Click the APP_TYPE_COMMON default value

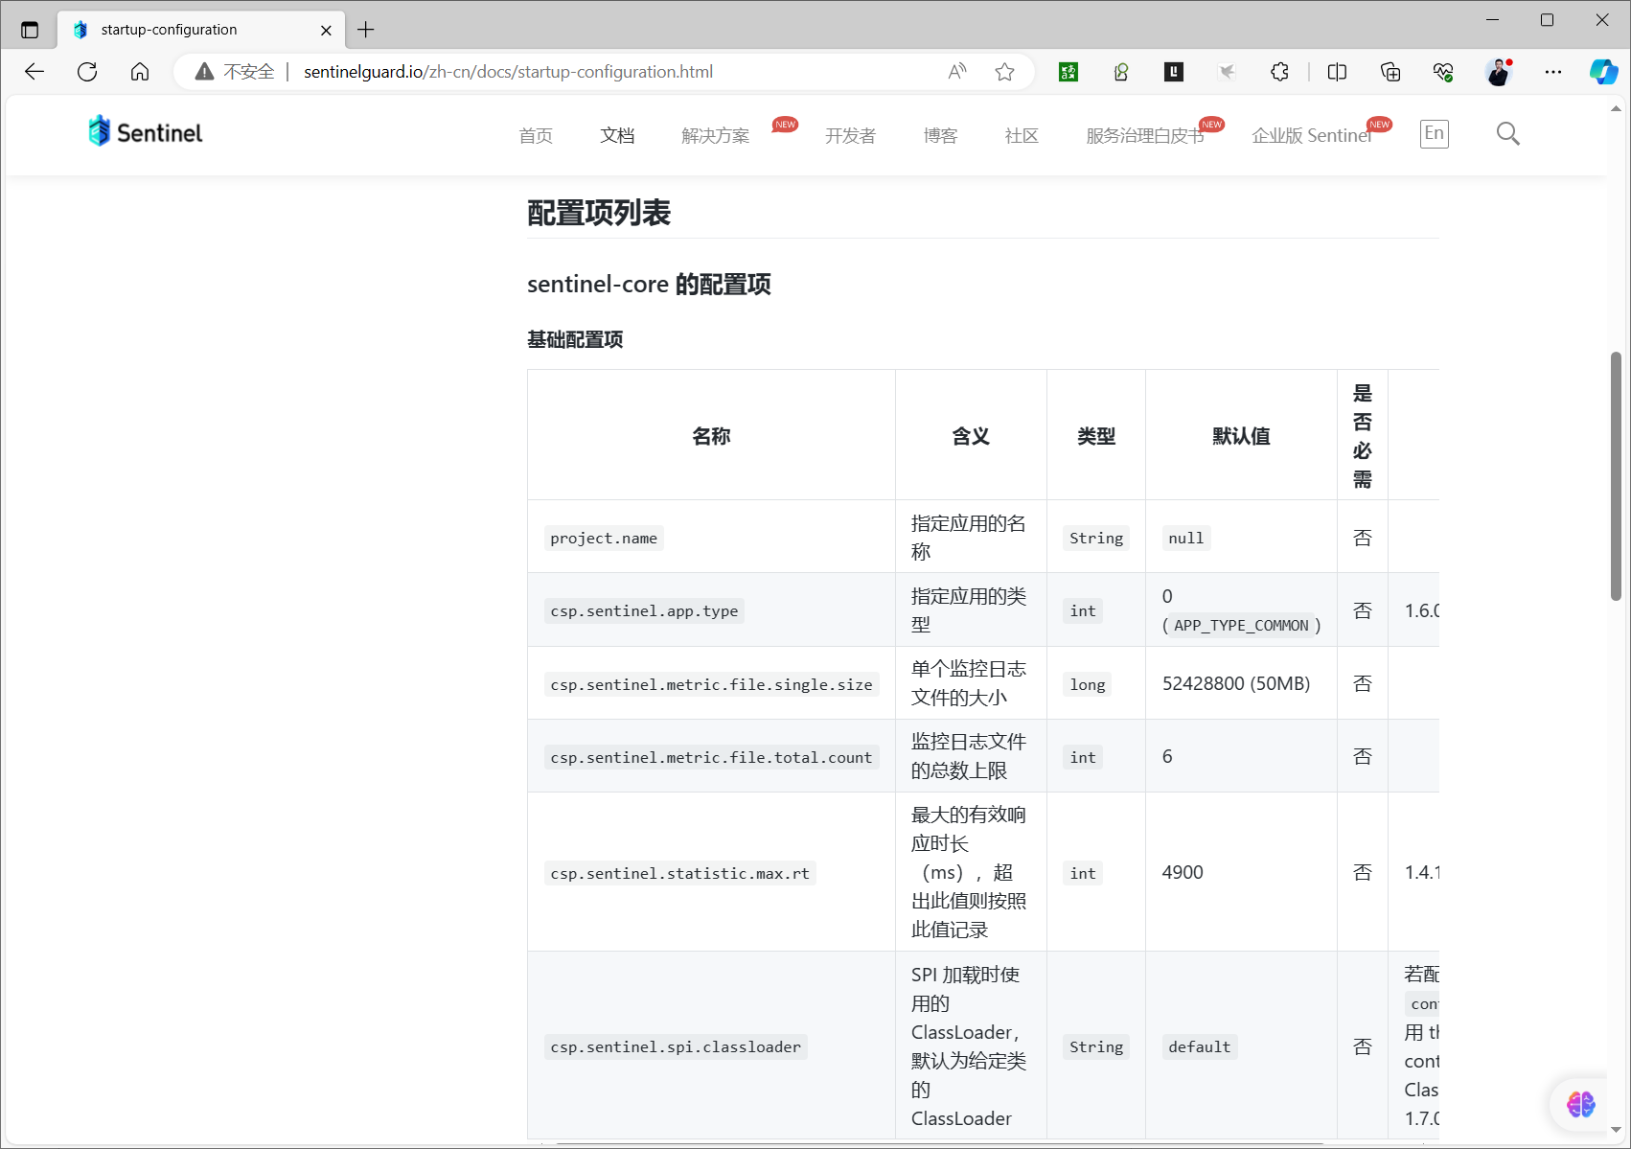1241,626
